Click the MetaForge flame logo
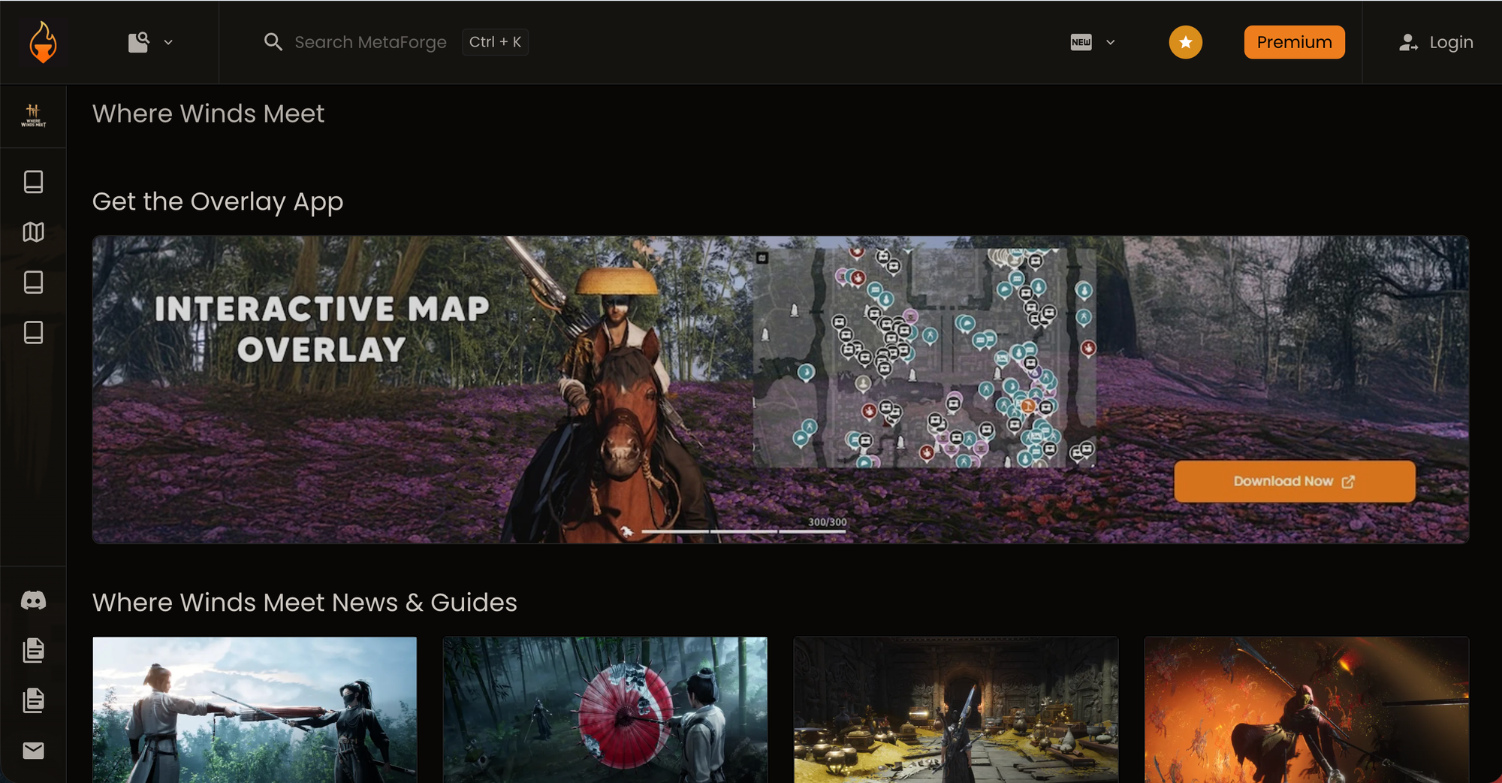Viewport: 1502px width, 783px height. (x=43, y=42)
